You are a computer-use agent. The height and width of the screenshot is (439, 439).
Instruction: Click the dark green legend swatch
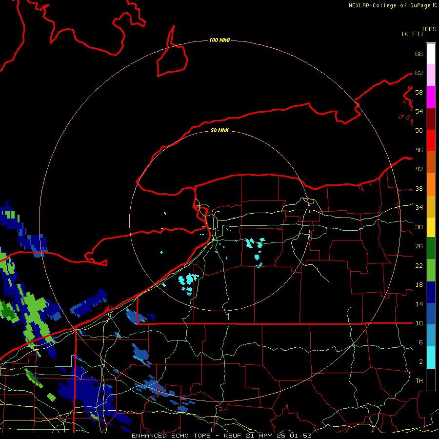(431, 248)
